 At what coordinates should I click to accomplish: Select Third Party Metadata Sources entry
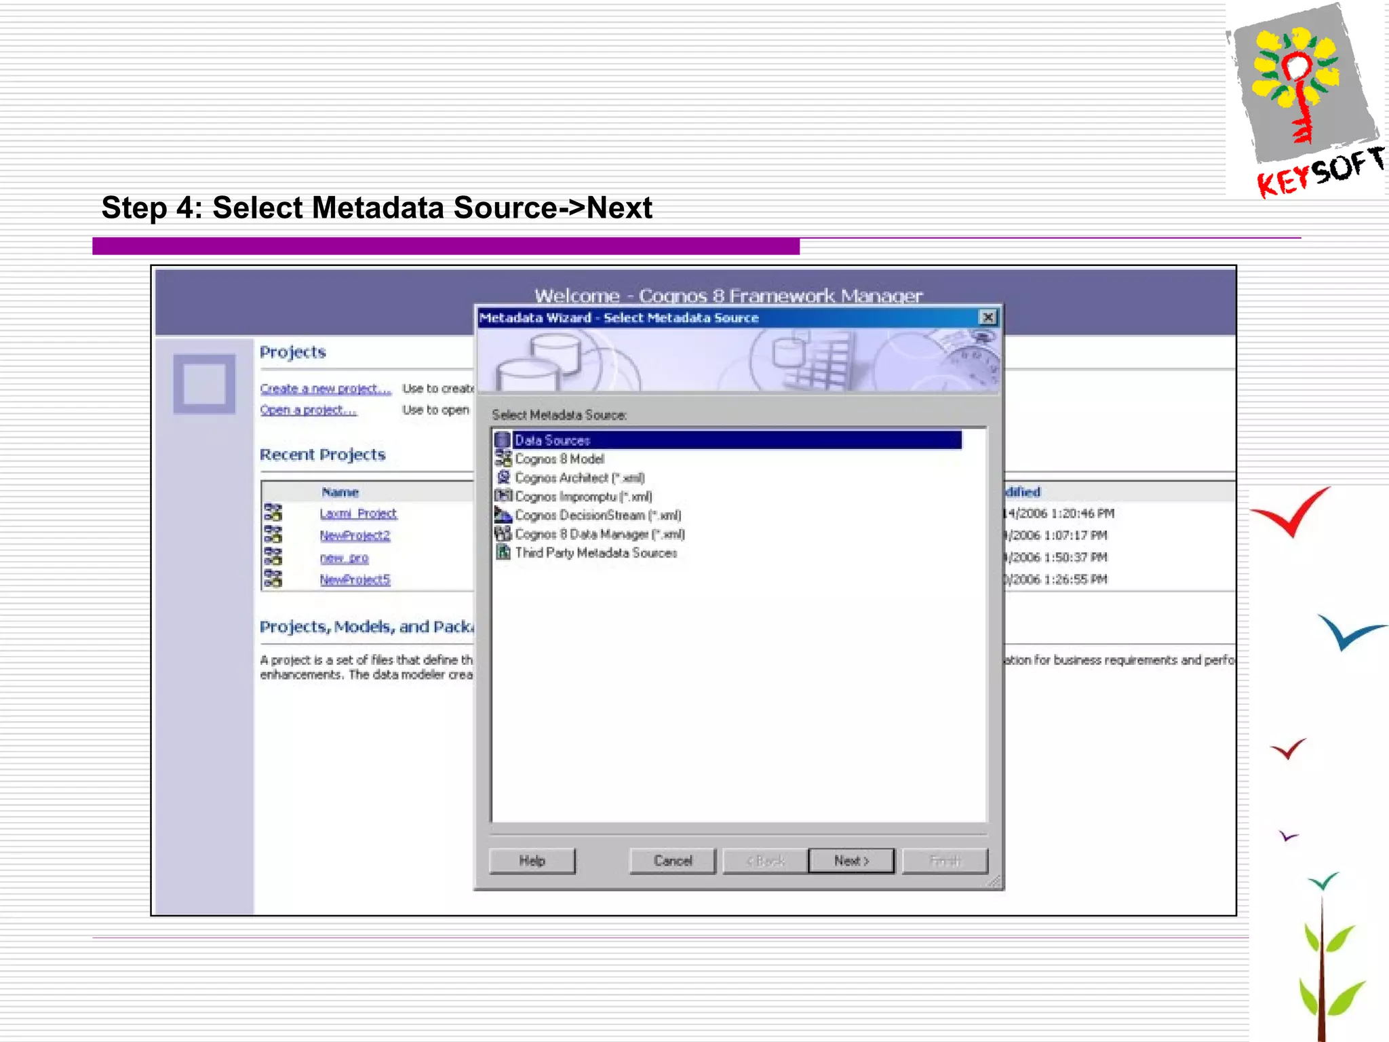pyautogui.click(x=595, y=553)
